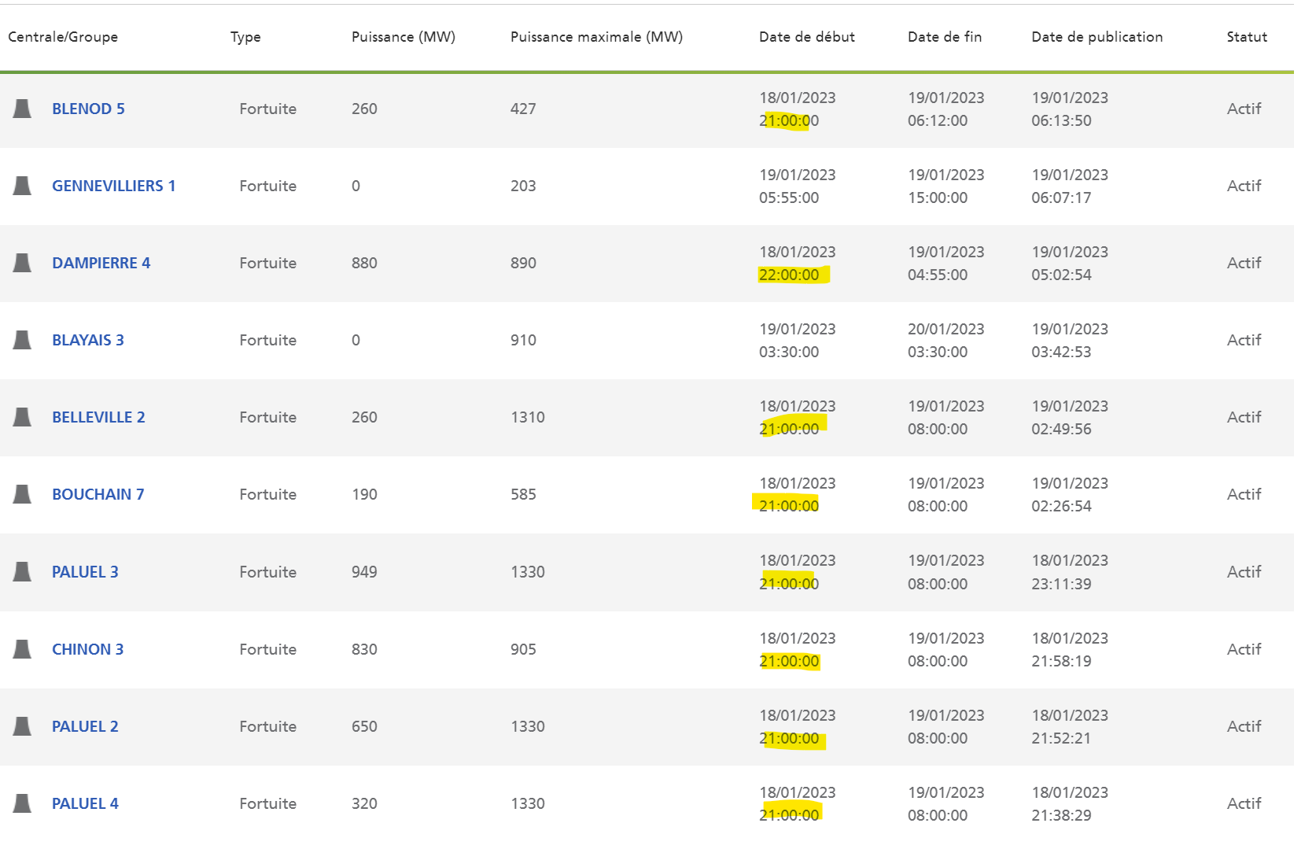The height and width of the screenshot is (849, 1316).
Task: Open the BELLEVILLE 2 link
Action: (x=98, y=417)
